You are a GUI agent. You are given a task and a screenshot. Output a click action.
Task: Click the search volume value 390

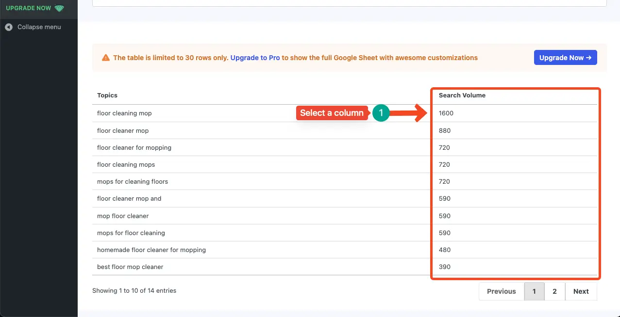point(445,267)
